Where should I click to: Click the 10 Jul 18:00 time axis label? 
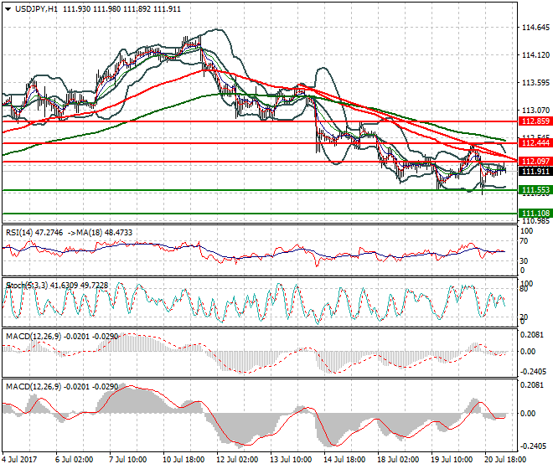[x=183, y=460]
